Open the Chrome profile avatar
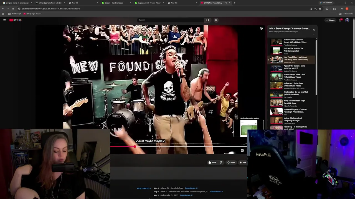Image resolution: width=355 pixels, height=199 pixels. pyautogui.click(x=347, y=9)
